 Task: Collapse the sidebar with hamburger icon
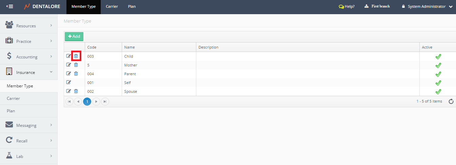point(10,6)
